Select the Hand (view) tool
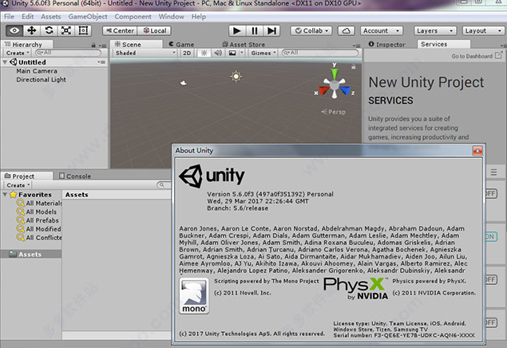Screen dimensions: 507x348 [x=14, y=30]
